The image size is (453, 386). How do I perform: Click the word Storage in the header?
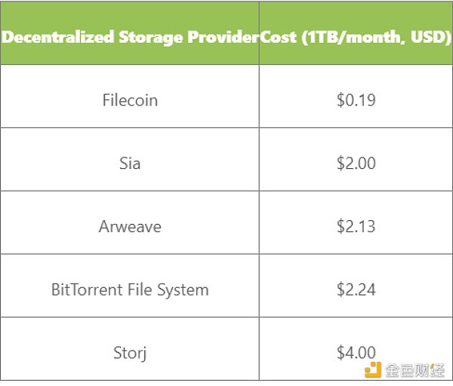151,38
